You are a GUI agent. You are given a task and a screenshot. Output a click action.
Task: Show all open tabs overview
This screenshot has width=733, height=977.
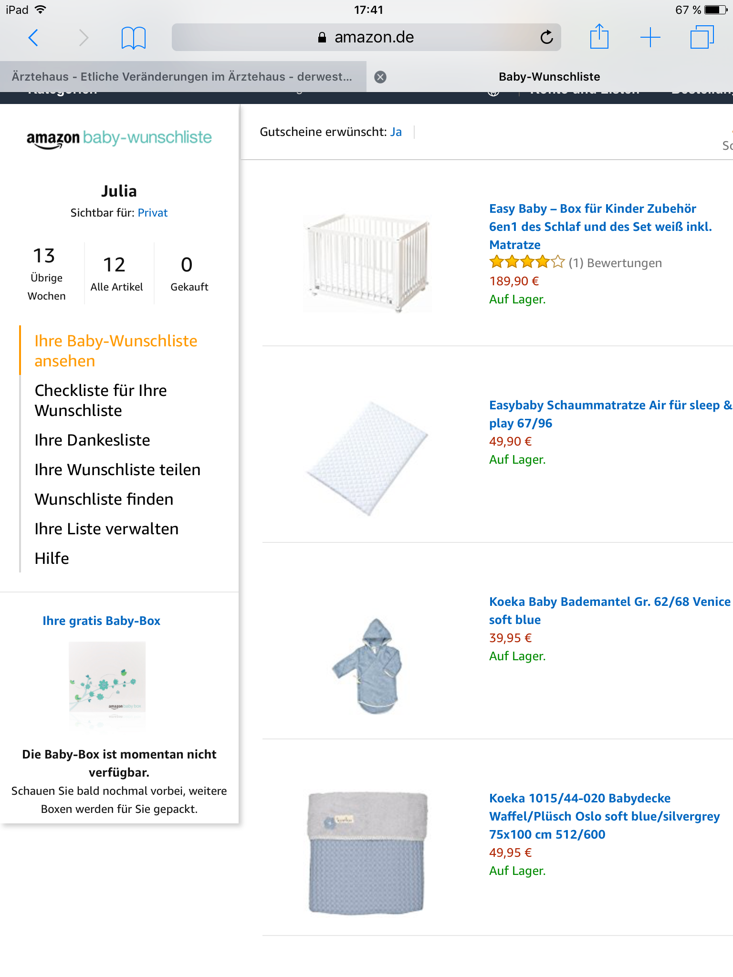(702, 37)
